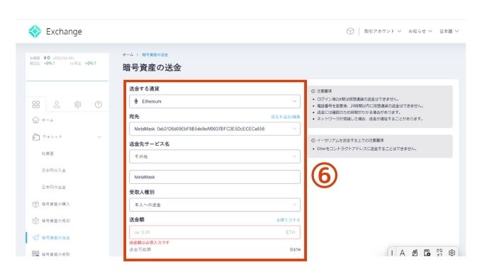Viewport: 482px width, 276px height.
Task: Click the info icon beside イーサリアム notes
Action: 313,140
